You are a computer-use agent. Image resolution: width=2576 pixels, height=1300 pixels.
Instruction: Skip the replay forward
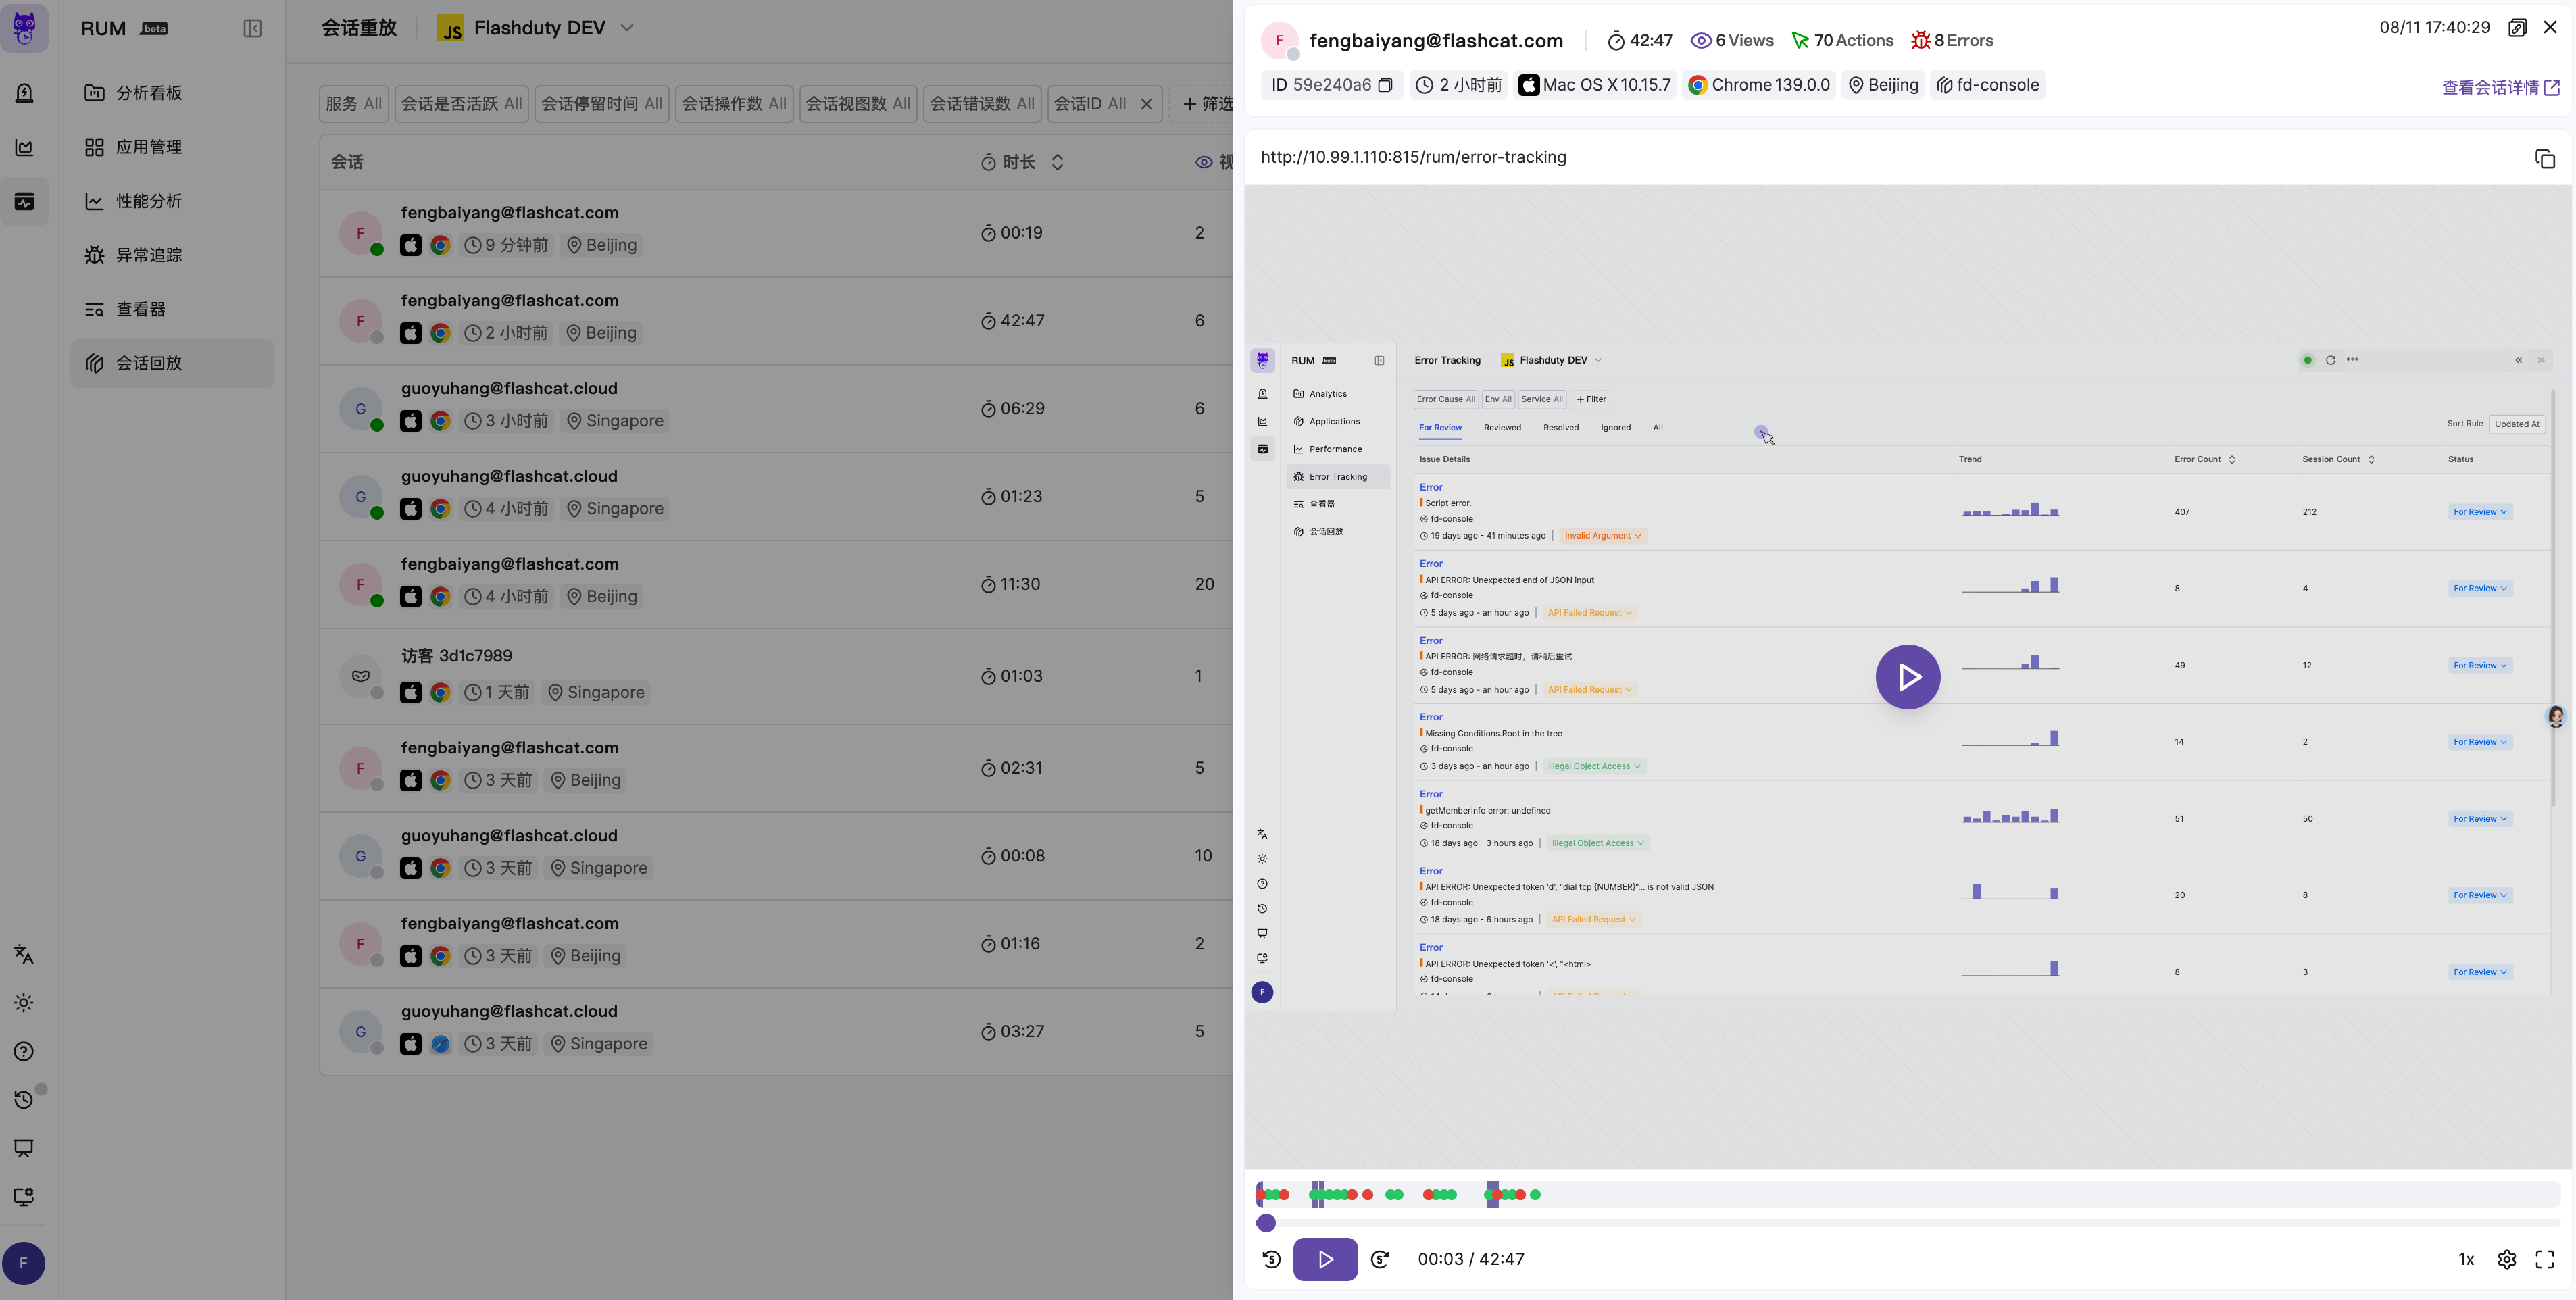pyautogui.click(x=1380, y=1259)
